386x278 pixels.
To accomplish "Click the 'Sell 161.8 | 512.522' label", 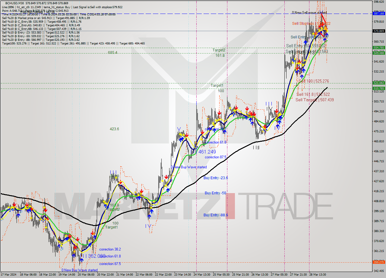I will point(313,94).
